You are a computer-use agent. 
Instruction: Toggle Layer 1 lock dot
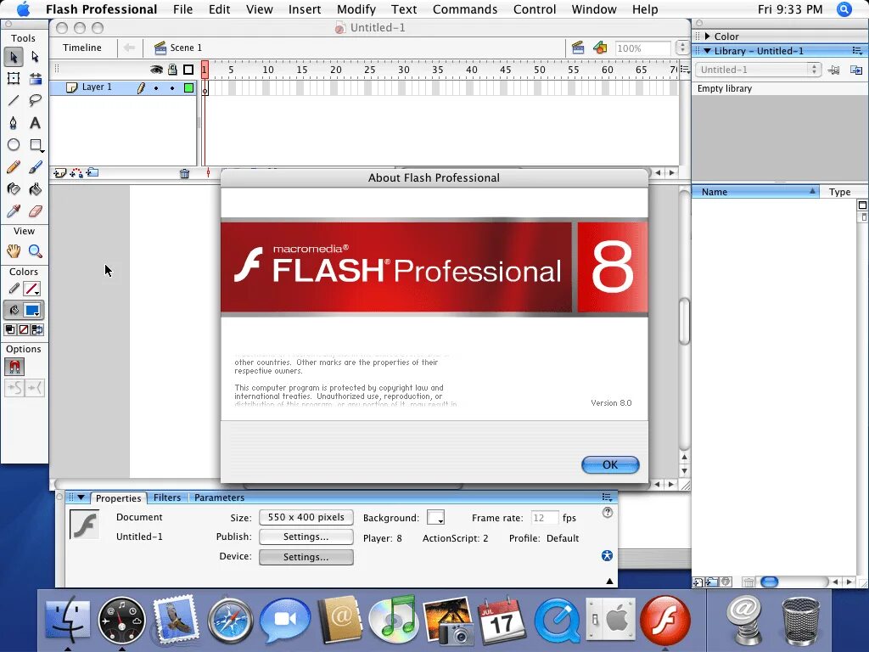[x=172, y=87]
